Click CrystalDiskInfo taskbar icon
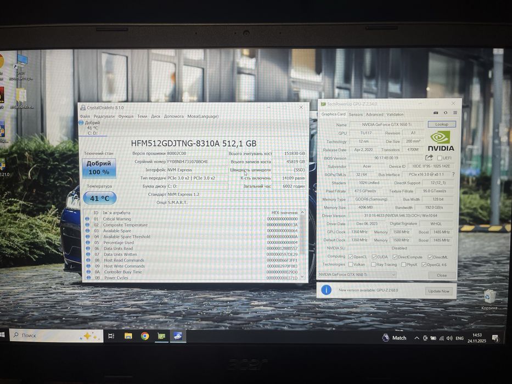The width and height of the screenshot is (512, 384). (x=178, y=336)
